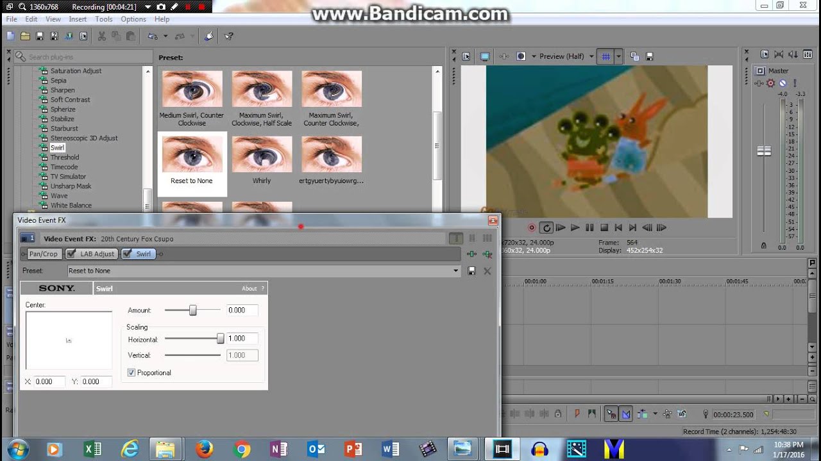Open the View menu
The height and width of the screenshot is (461, 821).
53,19
